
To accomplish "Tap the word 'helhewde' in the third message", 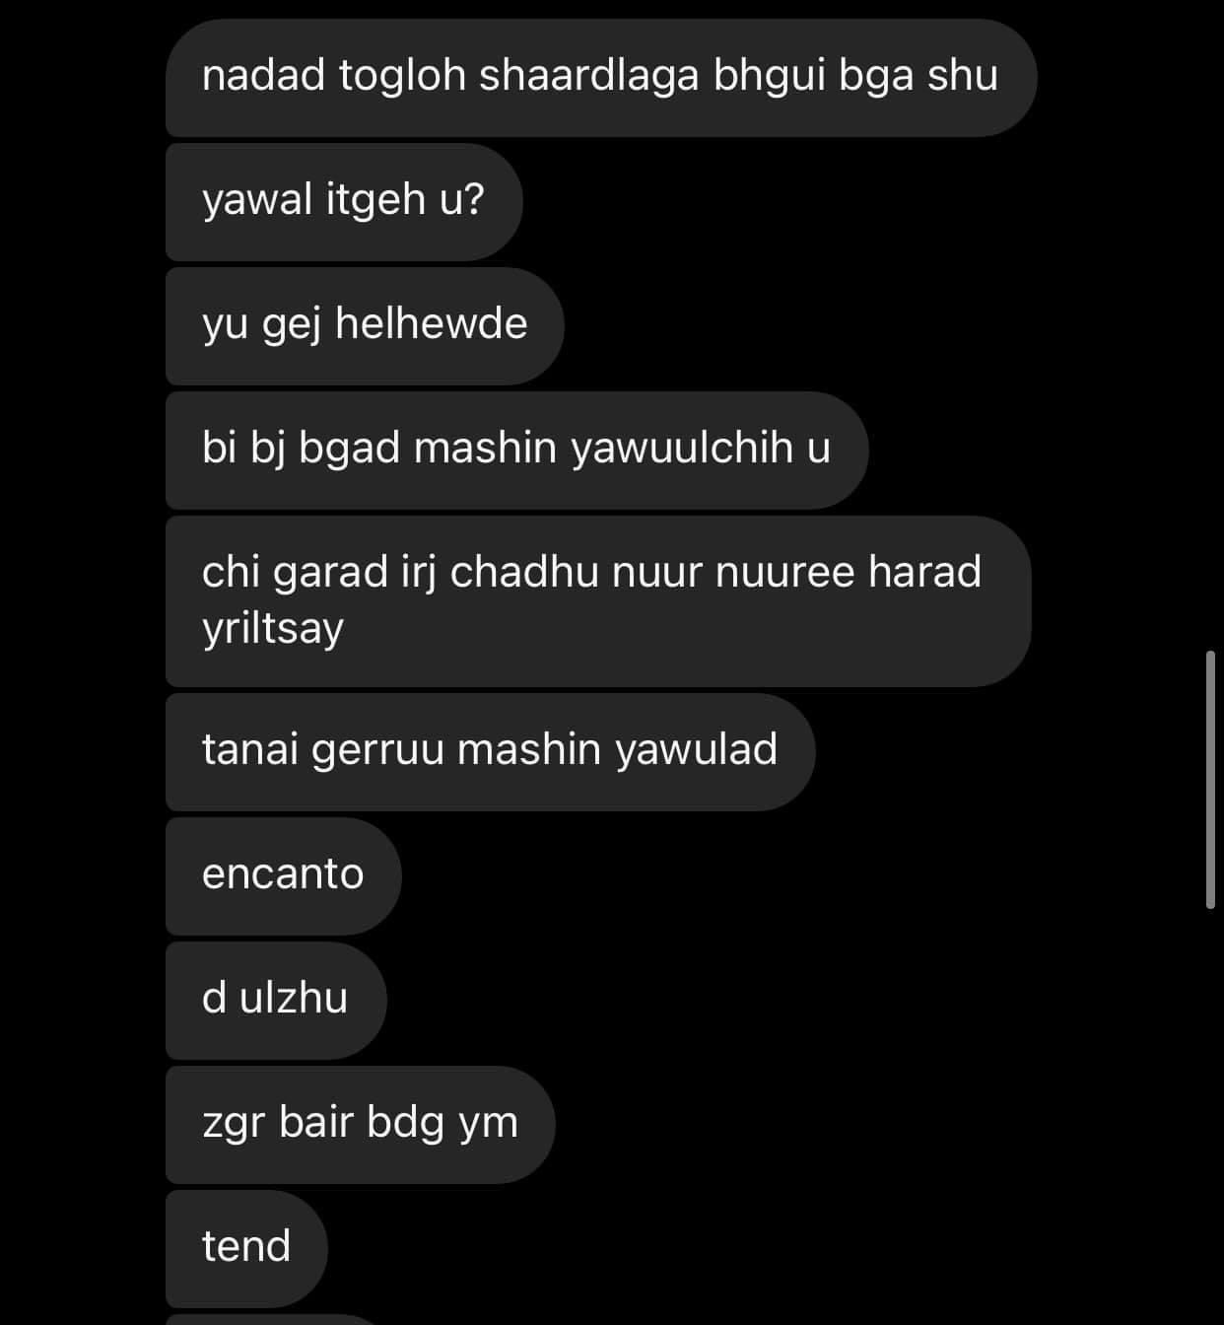I will pos(432,323).
